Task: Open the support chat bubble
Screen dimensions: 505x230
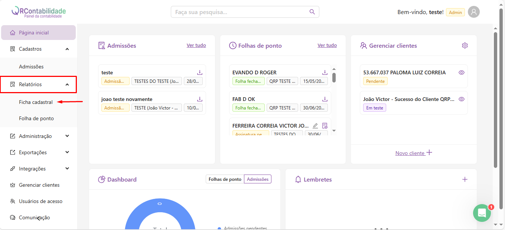Action: 482,213
